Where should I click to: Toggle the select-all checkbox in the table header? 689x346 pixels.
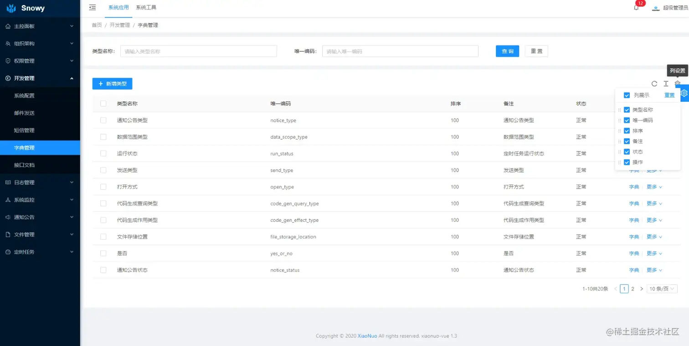[103, 104]
